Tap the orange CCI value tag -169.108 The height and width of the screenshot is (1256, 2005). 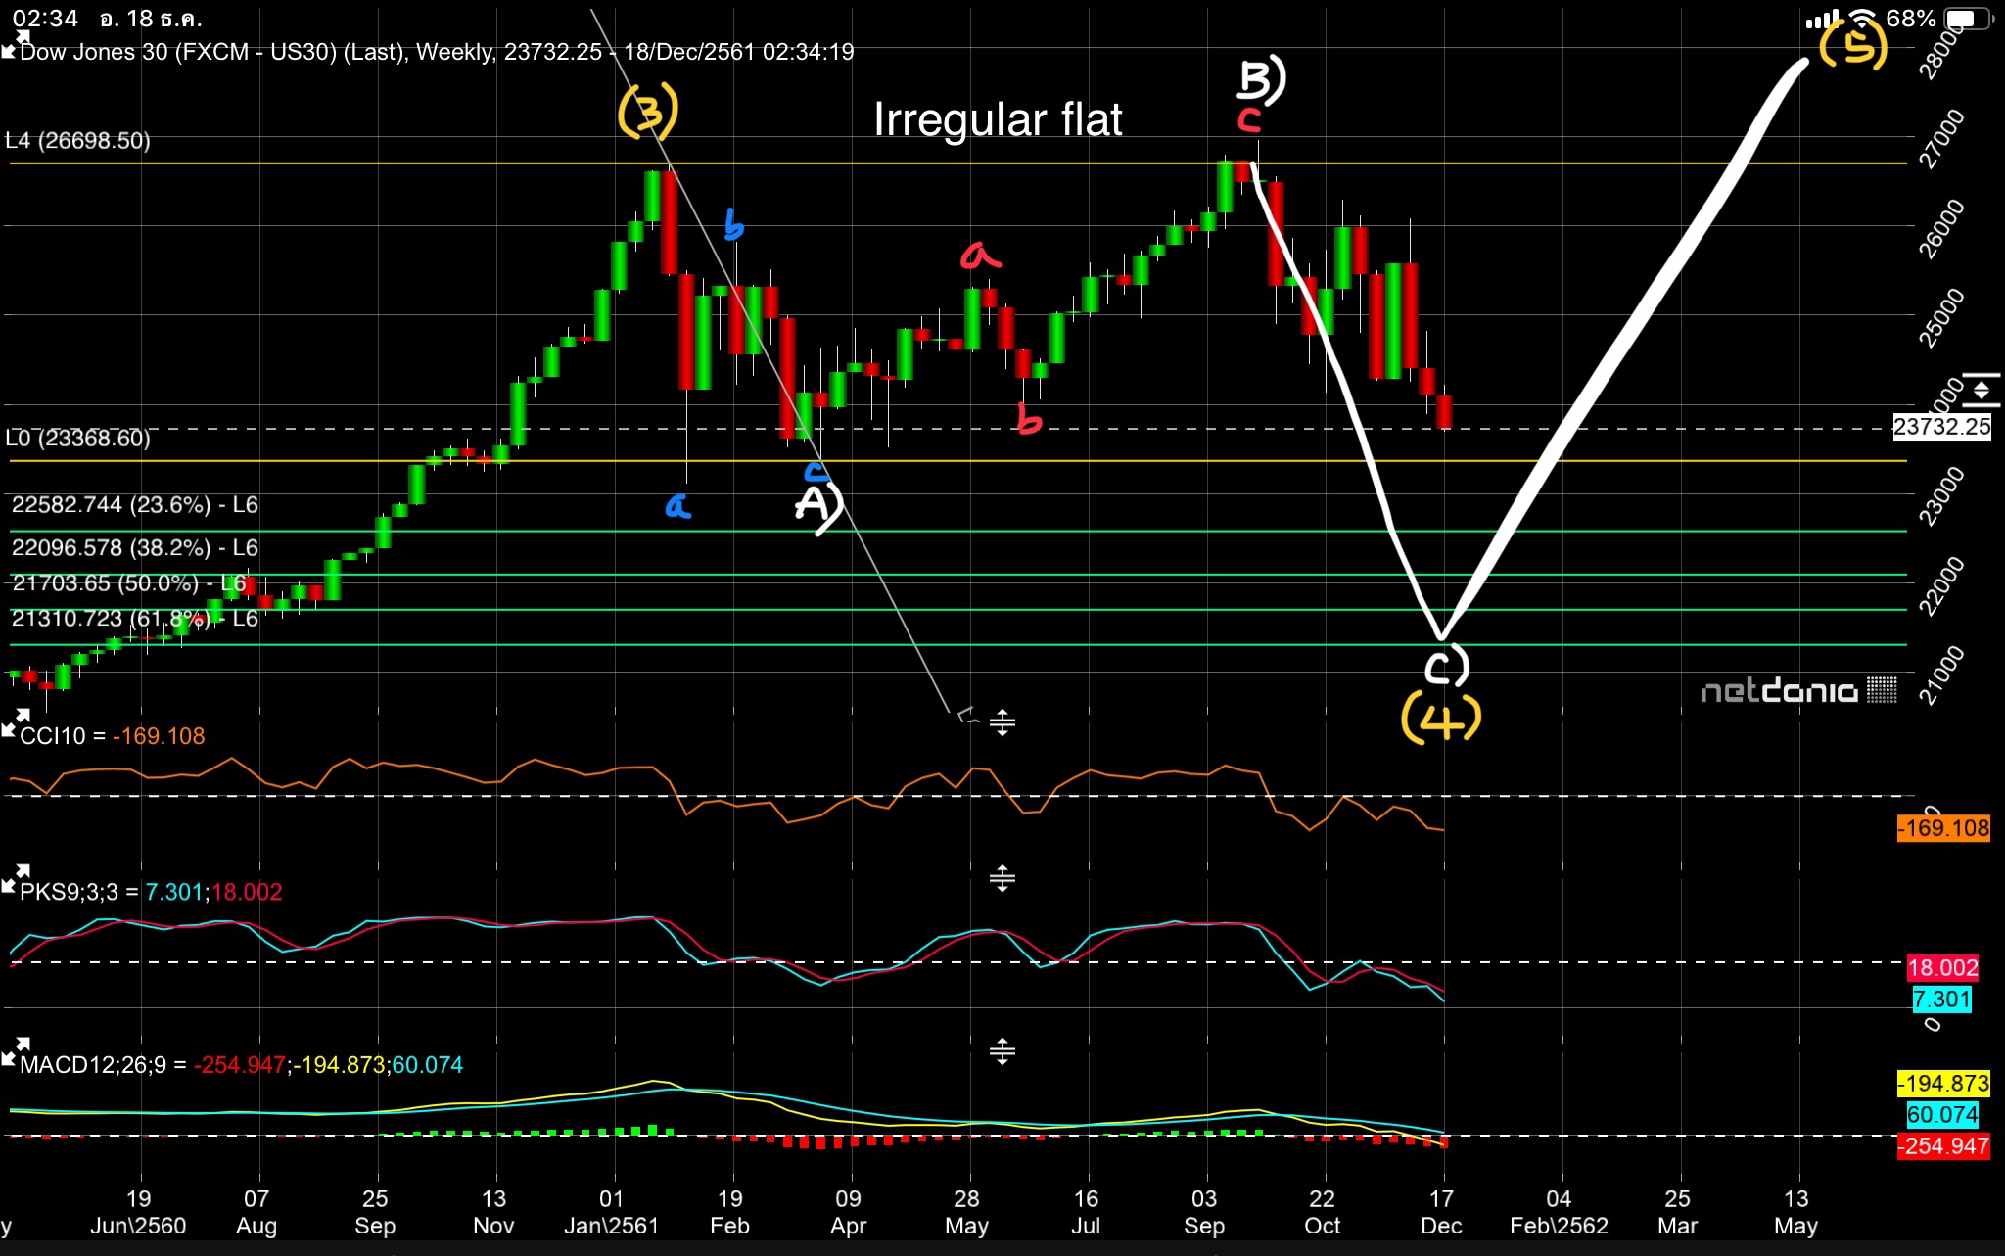(1943, 828)
